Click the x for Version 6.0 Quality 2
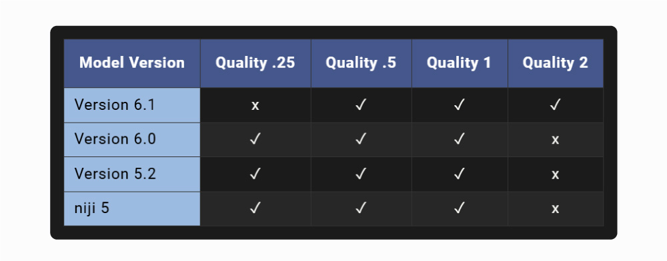Screen dimensions: 667x261 click(555, 140)
